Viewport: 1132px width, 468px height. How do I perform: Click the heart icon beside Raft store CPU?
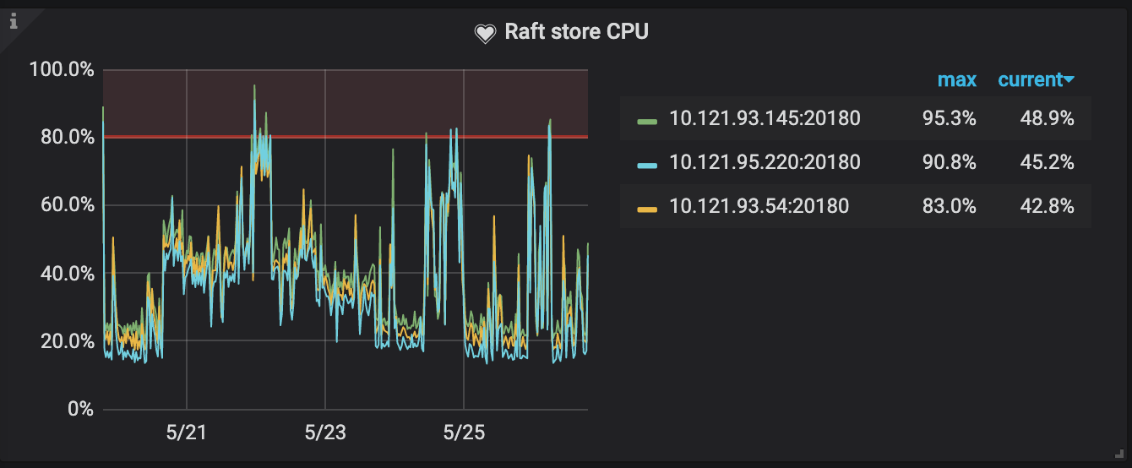pyautogui.click(x=484, y=34)
